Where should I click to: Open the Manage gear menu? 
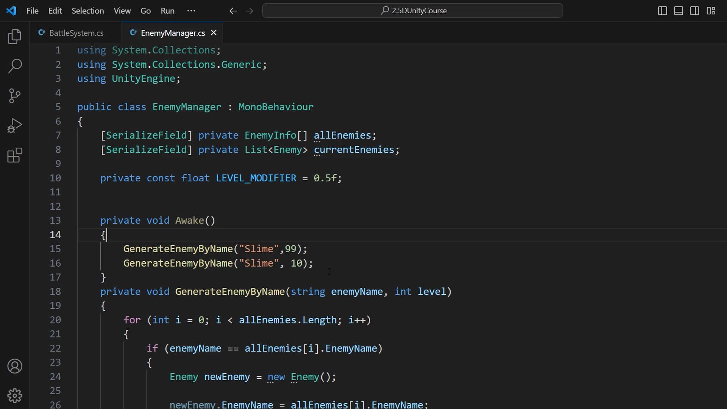click(x=15, y=396)
